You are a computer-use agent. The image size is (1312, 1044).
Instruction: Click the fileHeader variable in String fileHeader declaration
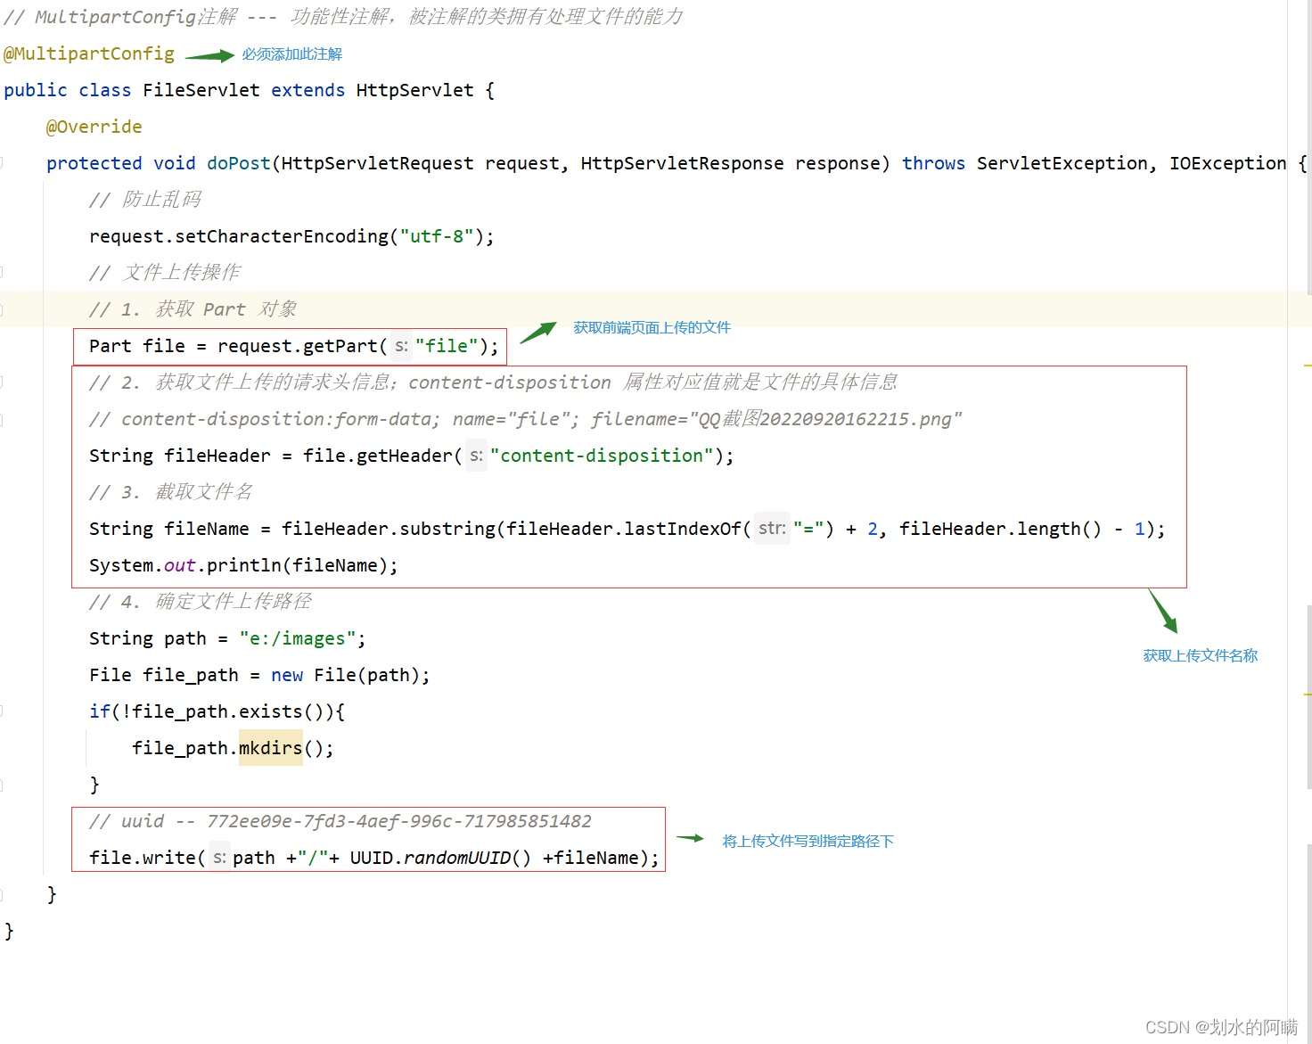[x=217, y=456]
